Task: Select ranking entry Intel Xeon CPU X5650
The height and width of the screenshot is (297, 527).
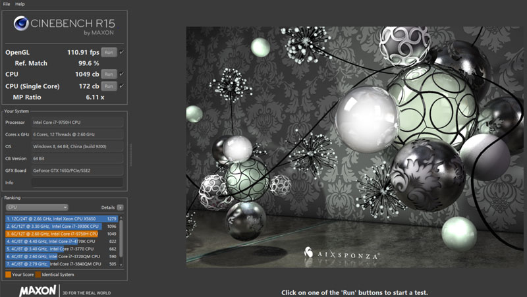Action: pos(61,219)
